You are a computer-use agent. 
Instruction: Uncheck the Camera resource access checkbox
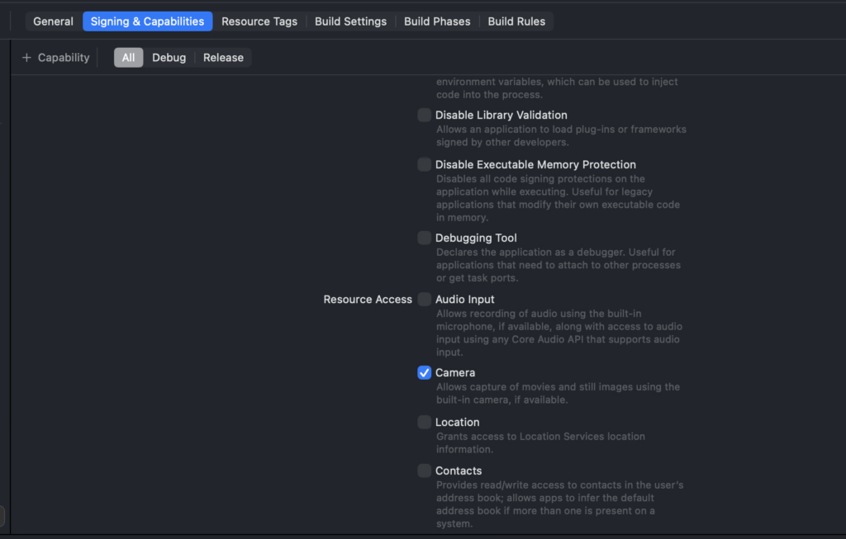(x=425, y=373)
